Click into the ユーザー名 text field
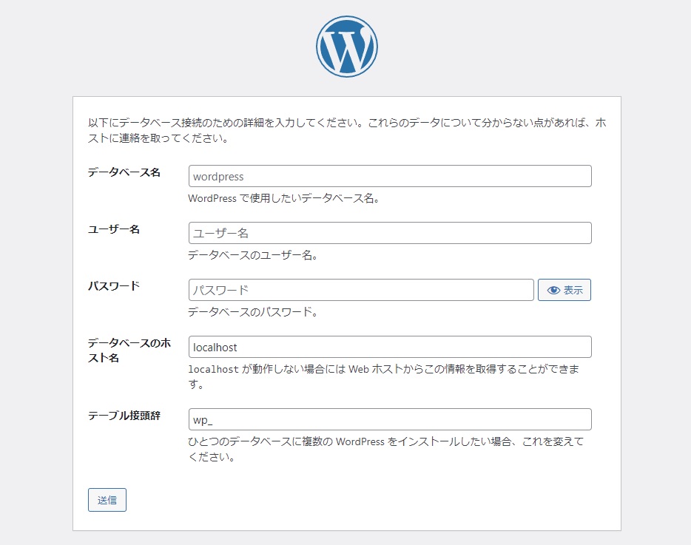Viewport: 691px width, 545px height. [x=390, y=233]
